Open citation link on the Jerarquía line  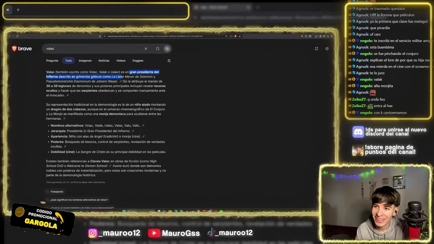tap(133, 131)
